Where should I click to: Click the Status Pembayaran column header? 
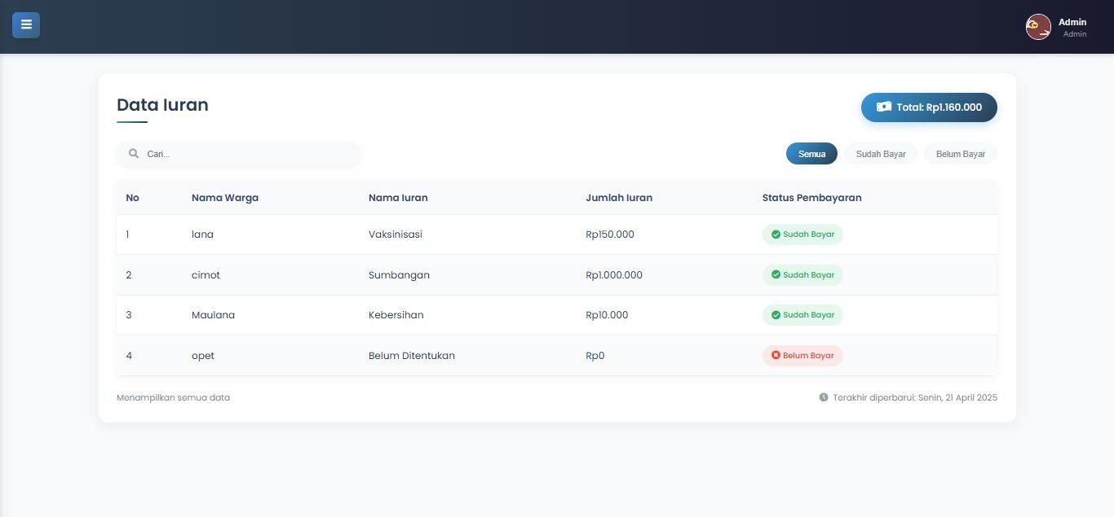tap(811, 198)
